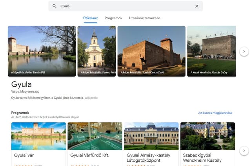Advance the photo carousel with the right arrow

click(244, 51)
